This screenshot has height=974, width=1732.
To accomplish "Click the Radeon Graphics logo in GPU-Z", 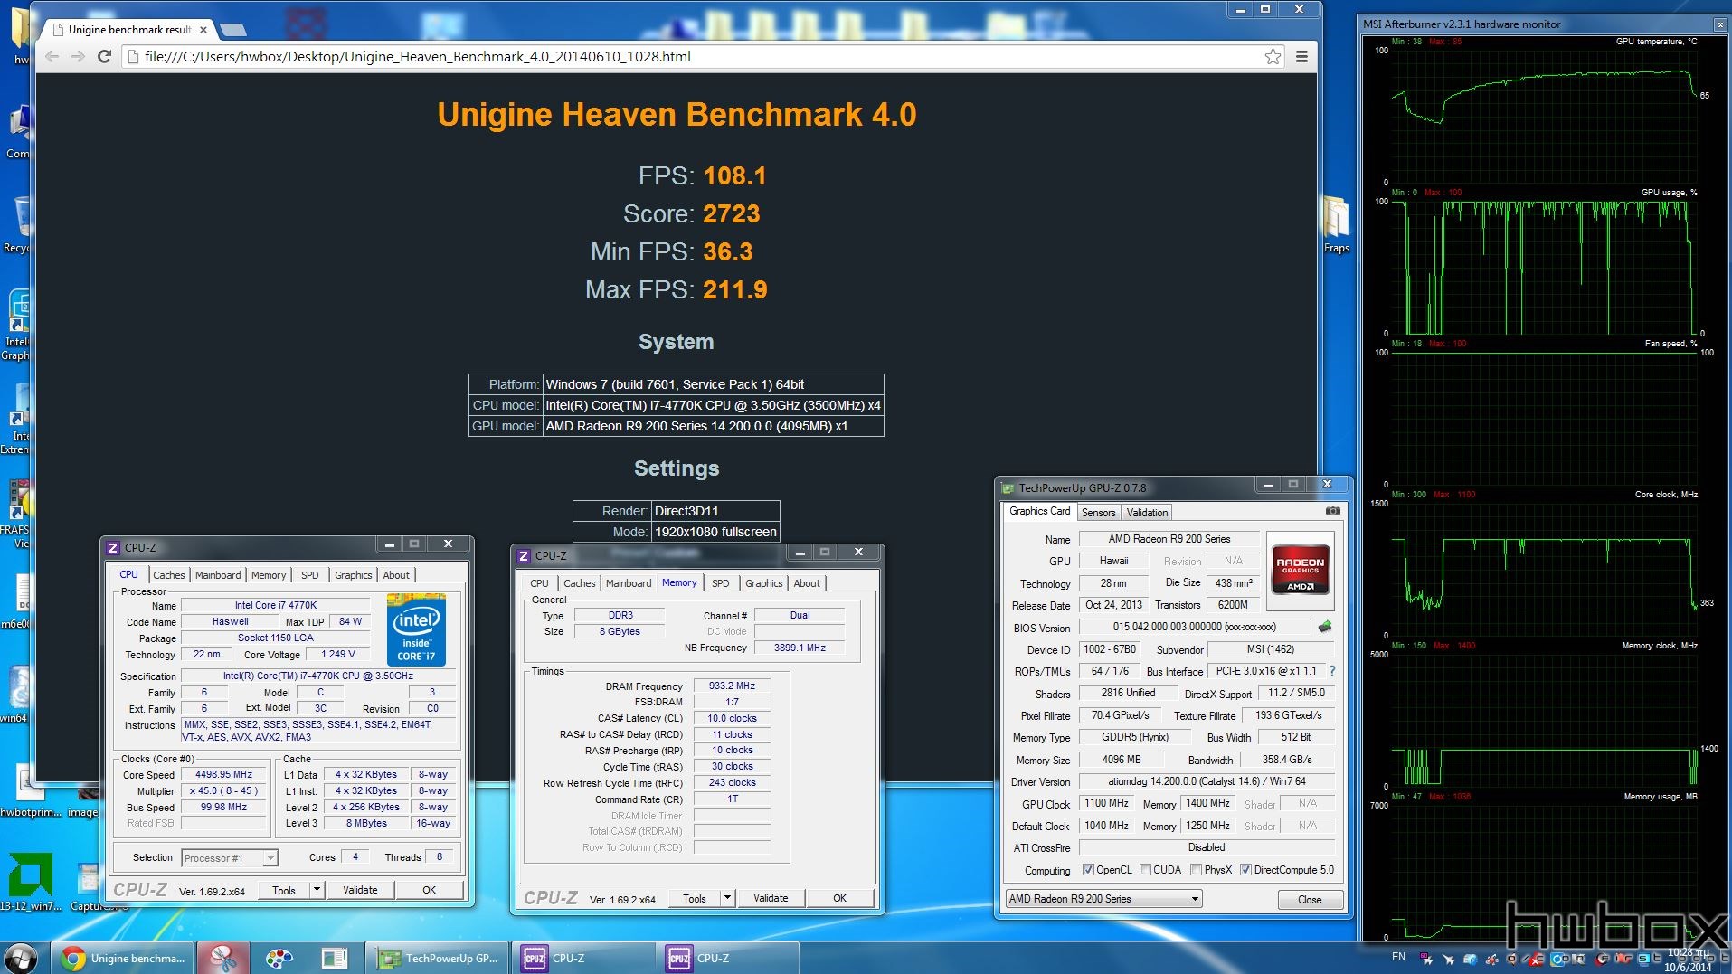I will click(x=1301, y=569).
